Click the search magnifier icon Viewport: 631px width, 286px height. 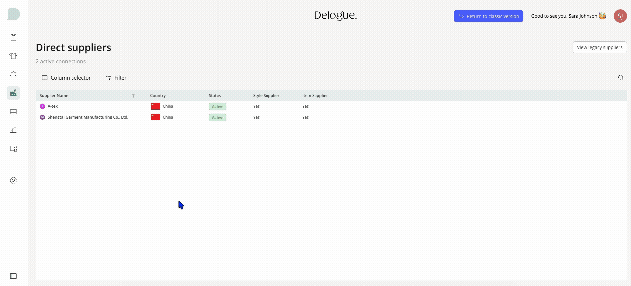point(621,78)
